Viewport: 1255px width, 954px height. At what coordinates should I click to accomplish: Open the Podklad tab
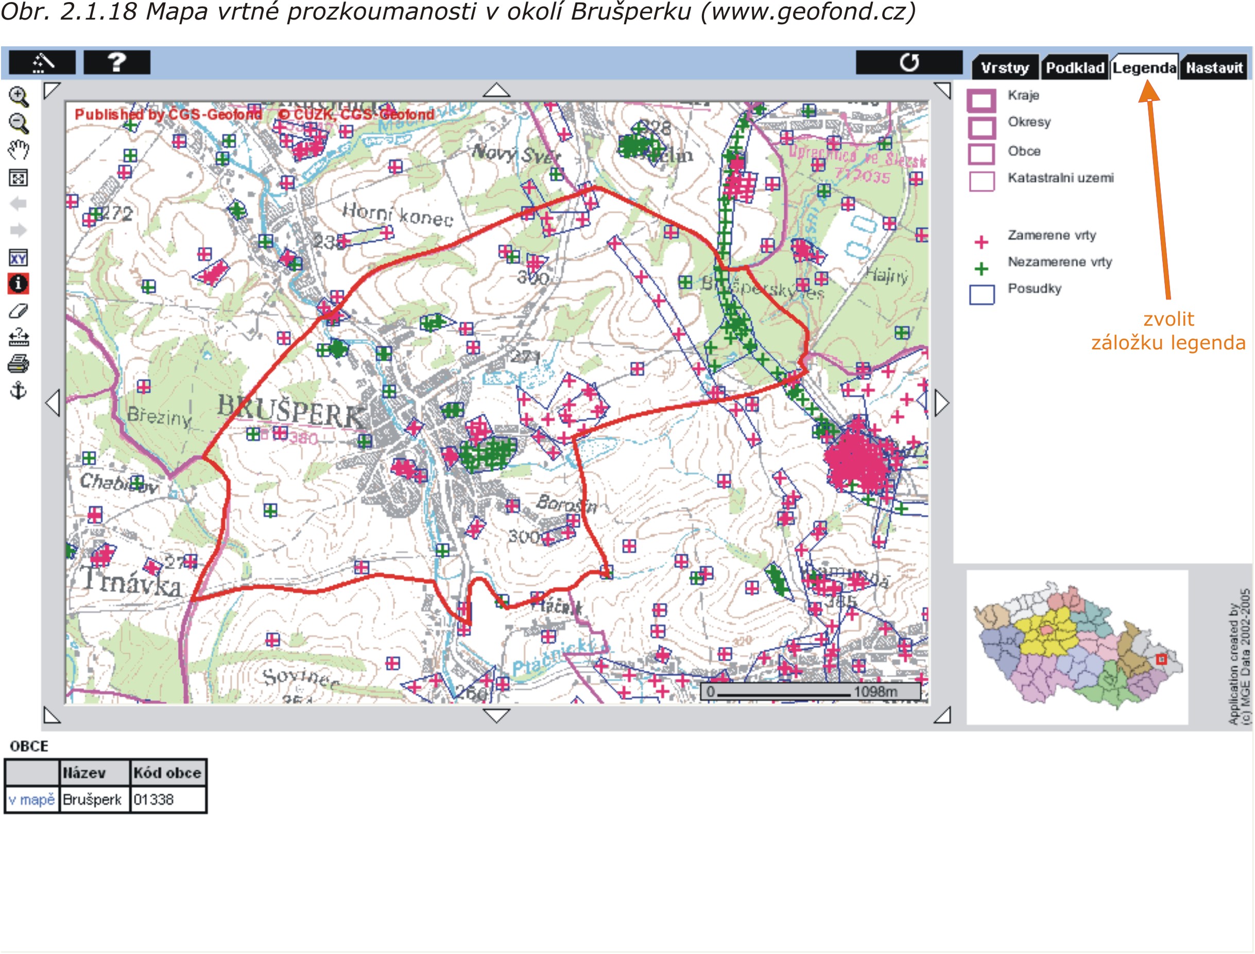(x=1075, y=68)
